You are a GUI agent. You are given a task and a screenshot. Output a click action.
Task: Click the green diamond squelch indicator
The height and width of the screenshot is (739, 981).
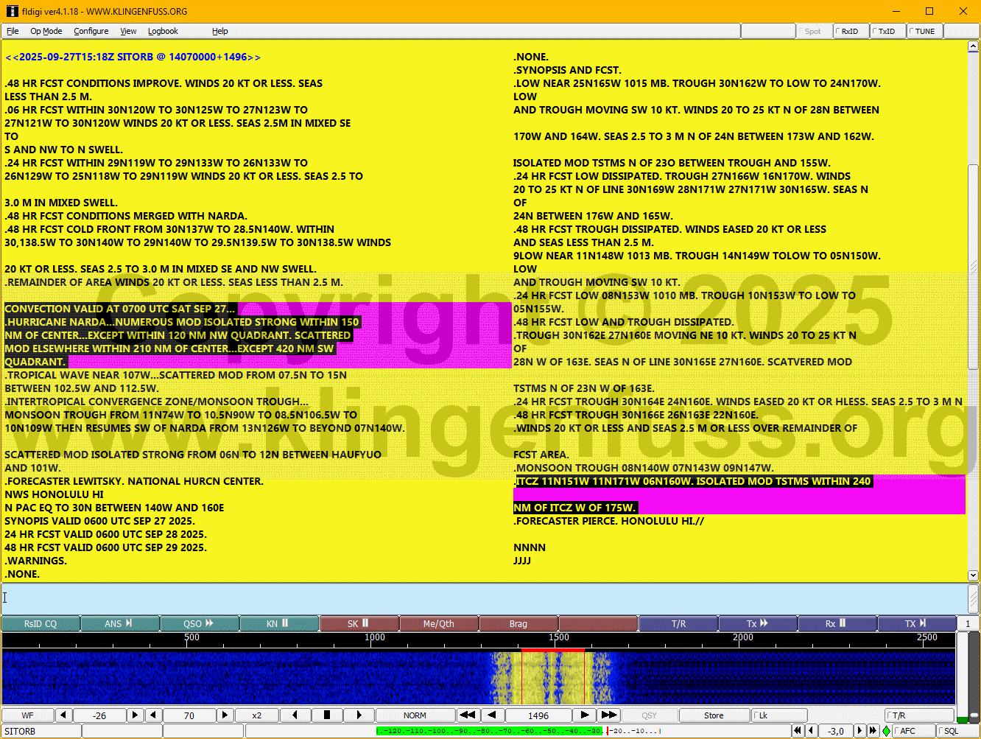[886, 731]
